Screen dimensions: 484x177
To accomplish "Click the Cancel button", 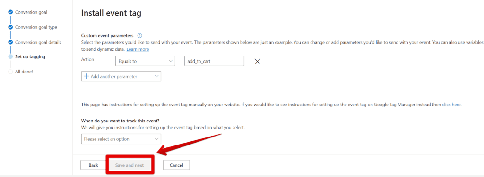I will click(177, 165).
